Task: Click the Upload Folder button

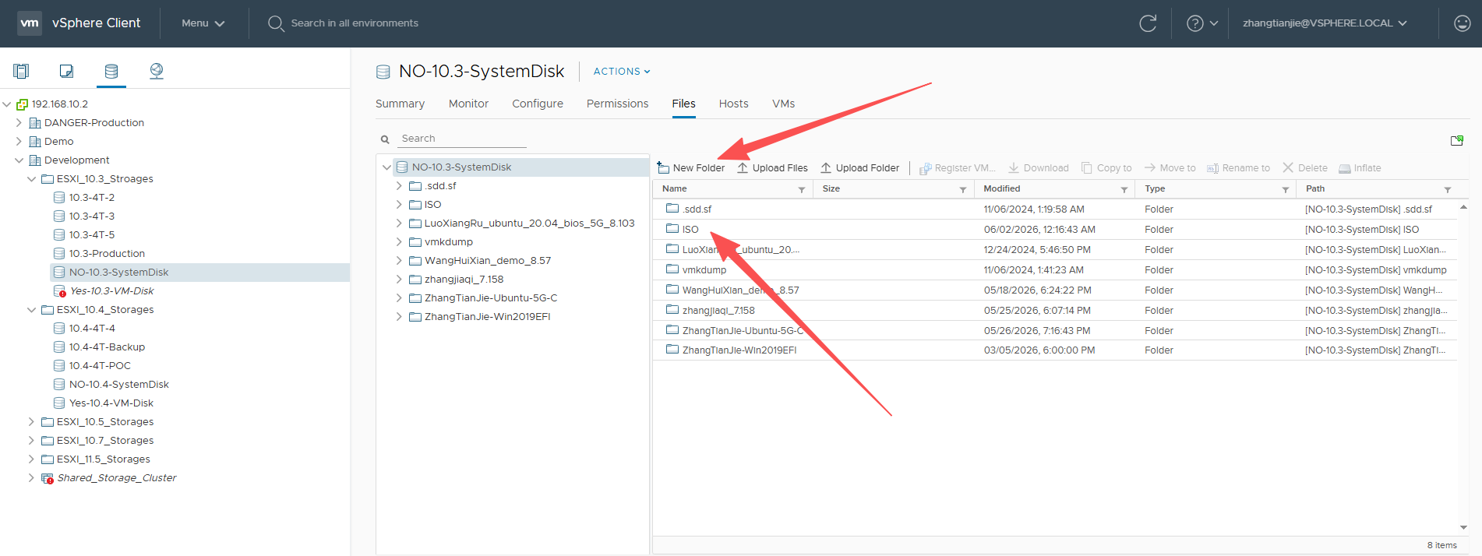Action: coord(859,168)
